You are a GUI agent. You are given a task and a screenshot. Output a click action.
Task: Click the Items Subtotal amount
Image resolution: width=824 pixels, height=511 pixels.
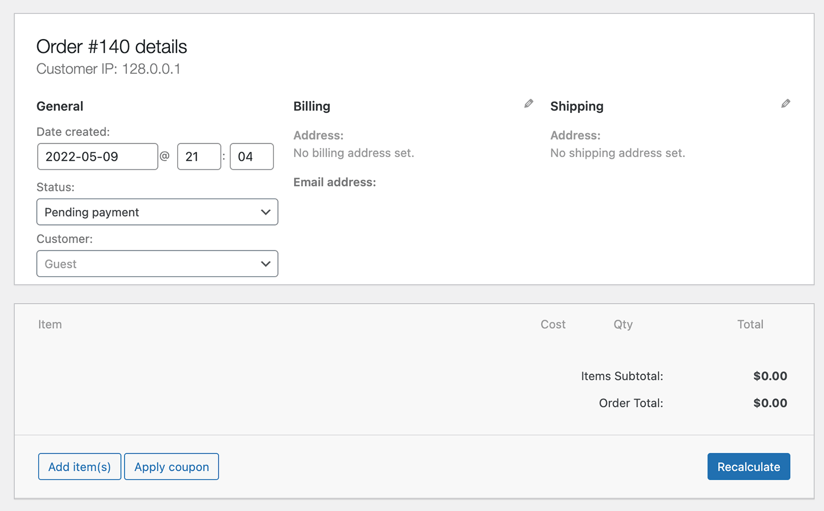pyautogui.click(x=770, y=376)
